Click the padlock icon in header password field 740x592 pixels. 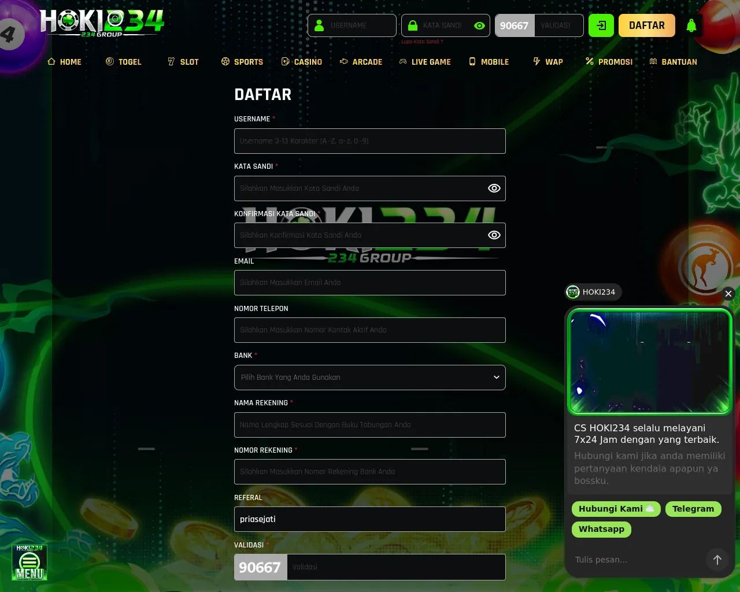[413, 25]
